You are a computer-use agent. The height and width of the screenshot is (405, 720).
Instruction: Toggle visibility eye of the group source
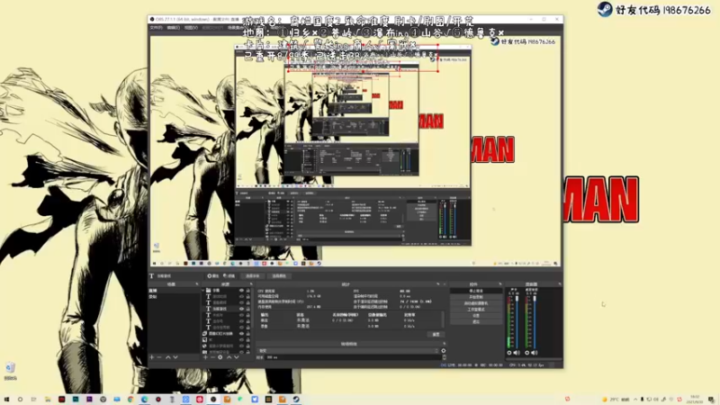[241, 291]
